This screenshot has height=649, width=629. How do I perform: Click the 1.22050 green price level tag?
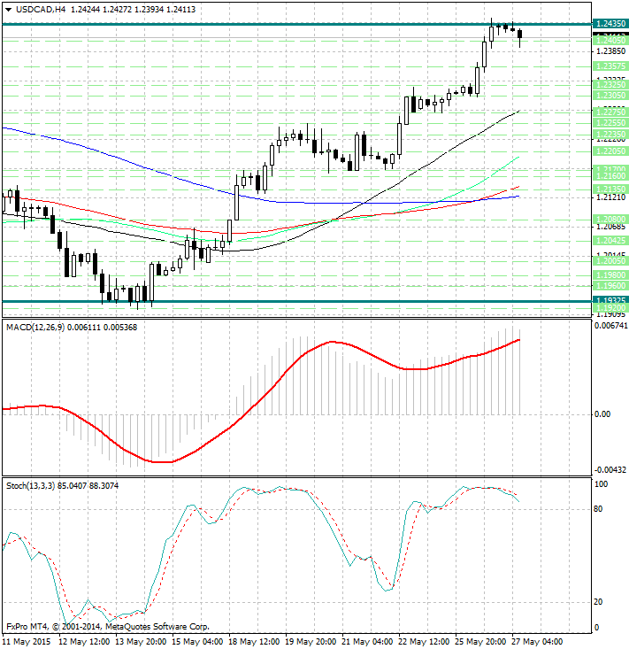[x=611, y=151]
